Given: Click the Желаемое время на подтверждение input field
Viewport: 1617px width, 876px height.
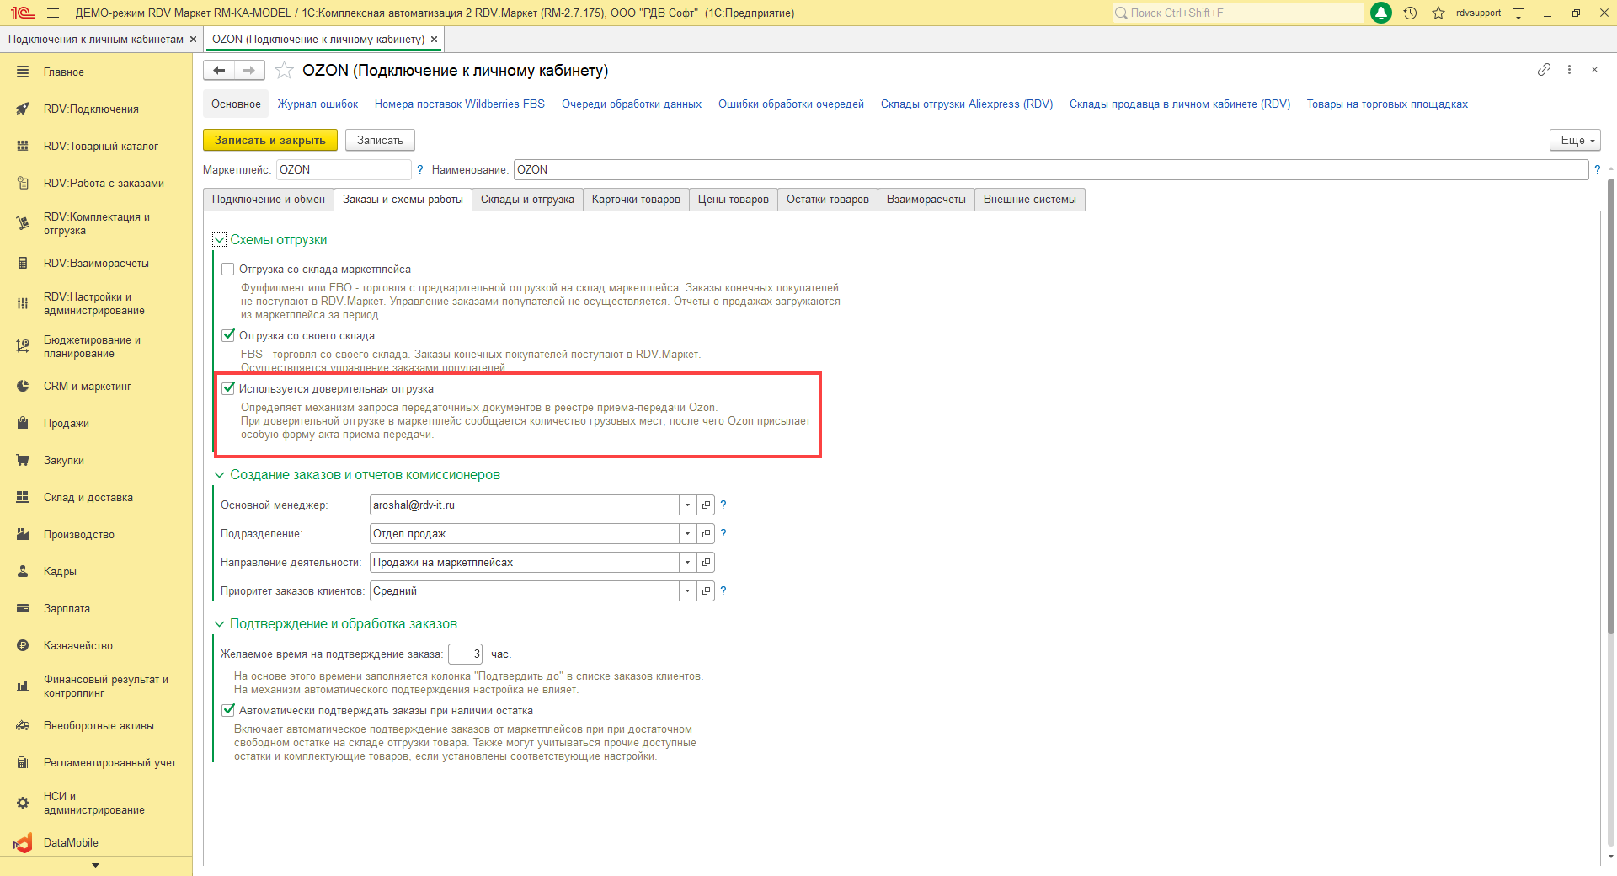Looking at the screenshot, I should coord(465,654).
